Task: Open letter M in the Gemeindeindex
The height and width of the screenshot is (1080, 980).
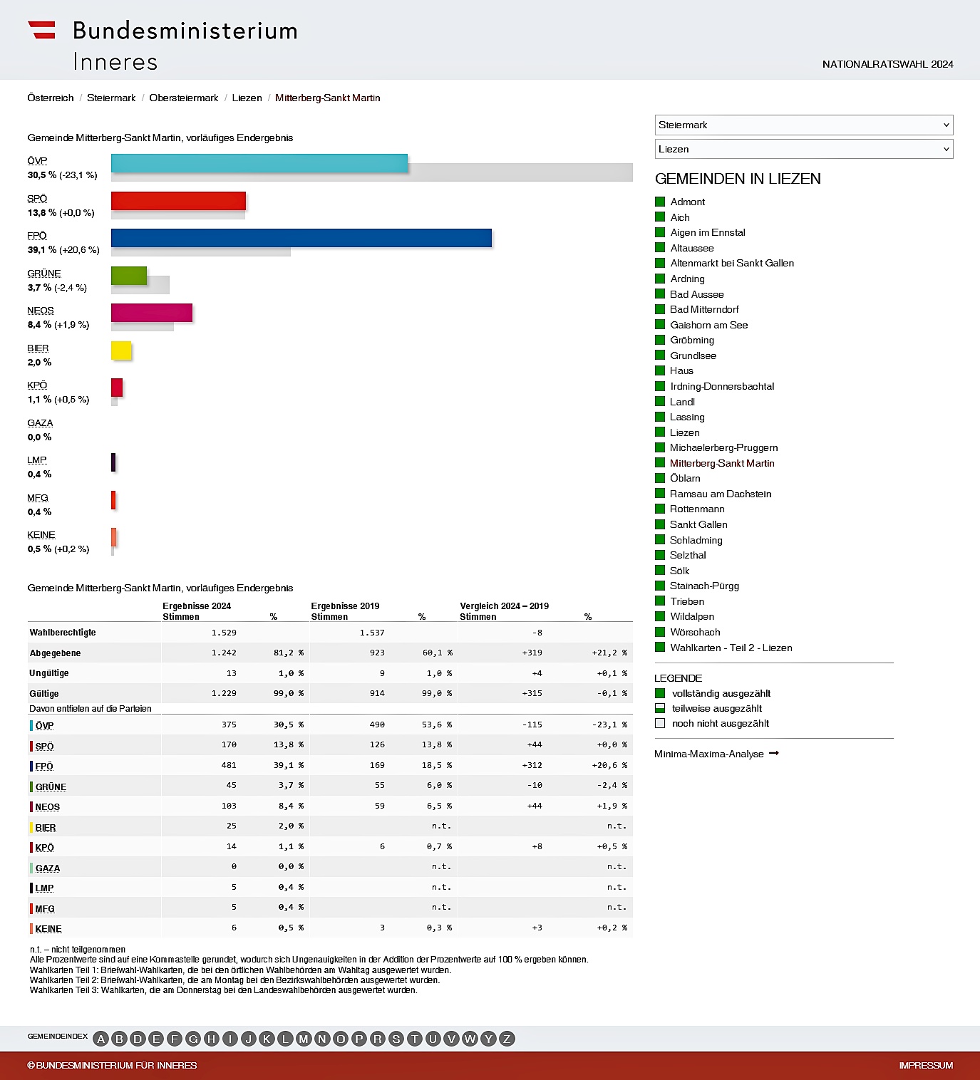Action: pyautogui.click(x=304, y=1039)
